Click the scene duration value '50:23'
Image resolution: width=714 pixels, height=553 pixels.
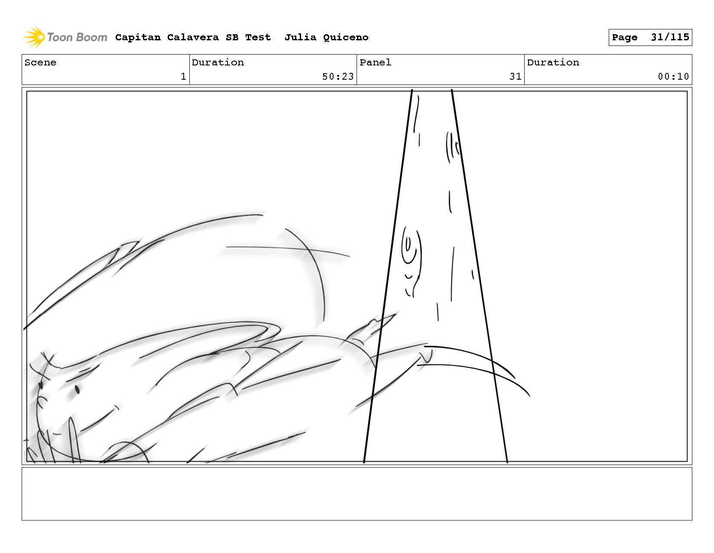pos(338,77)
